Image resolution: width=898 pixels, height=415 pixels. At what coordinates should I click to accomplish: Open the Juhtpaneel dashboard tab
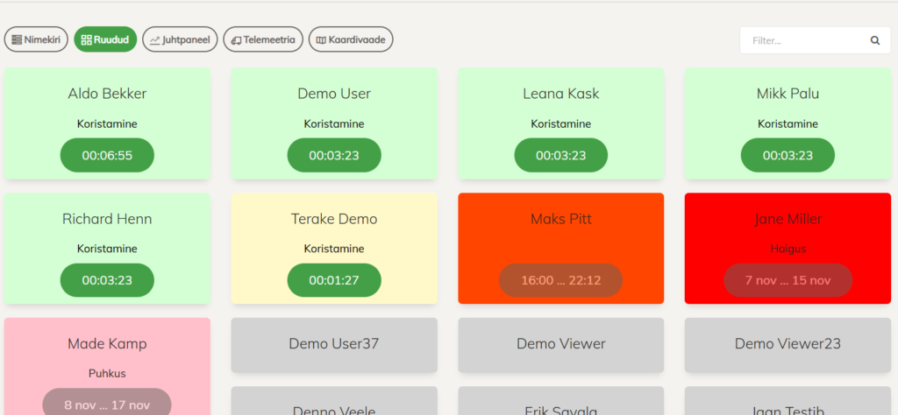point(180,39)
